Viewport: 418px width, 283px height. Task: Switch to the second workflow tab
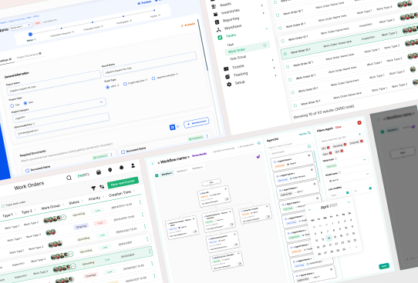(x=182, y=171)
